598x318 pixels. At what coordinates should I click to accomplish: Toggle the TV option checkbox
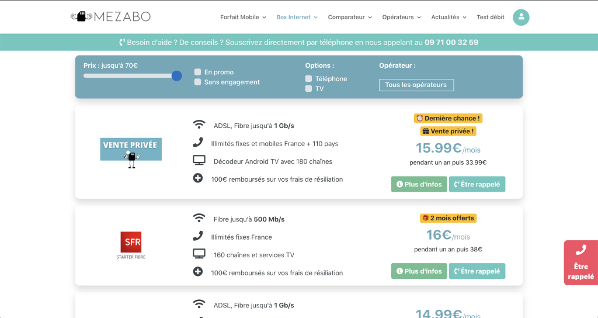308,89
